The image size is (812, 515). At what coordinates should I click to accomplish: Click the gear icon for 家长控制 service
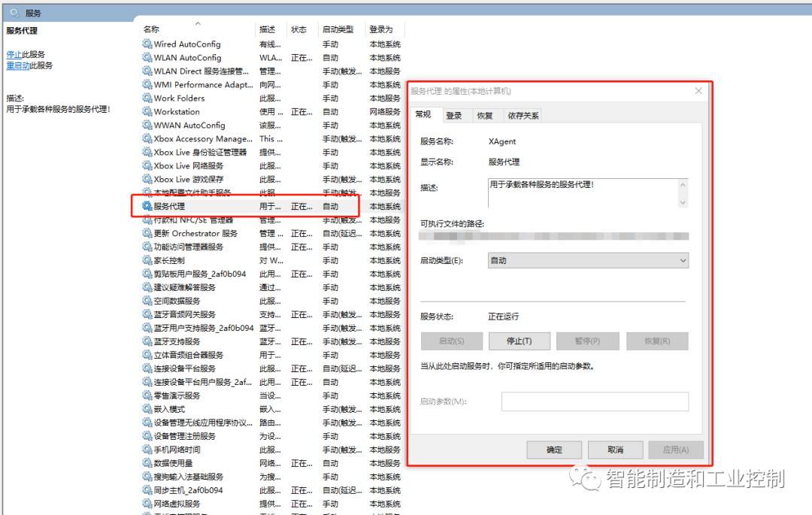click(147, 260)
